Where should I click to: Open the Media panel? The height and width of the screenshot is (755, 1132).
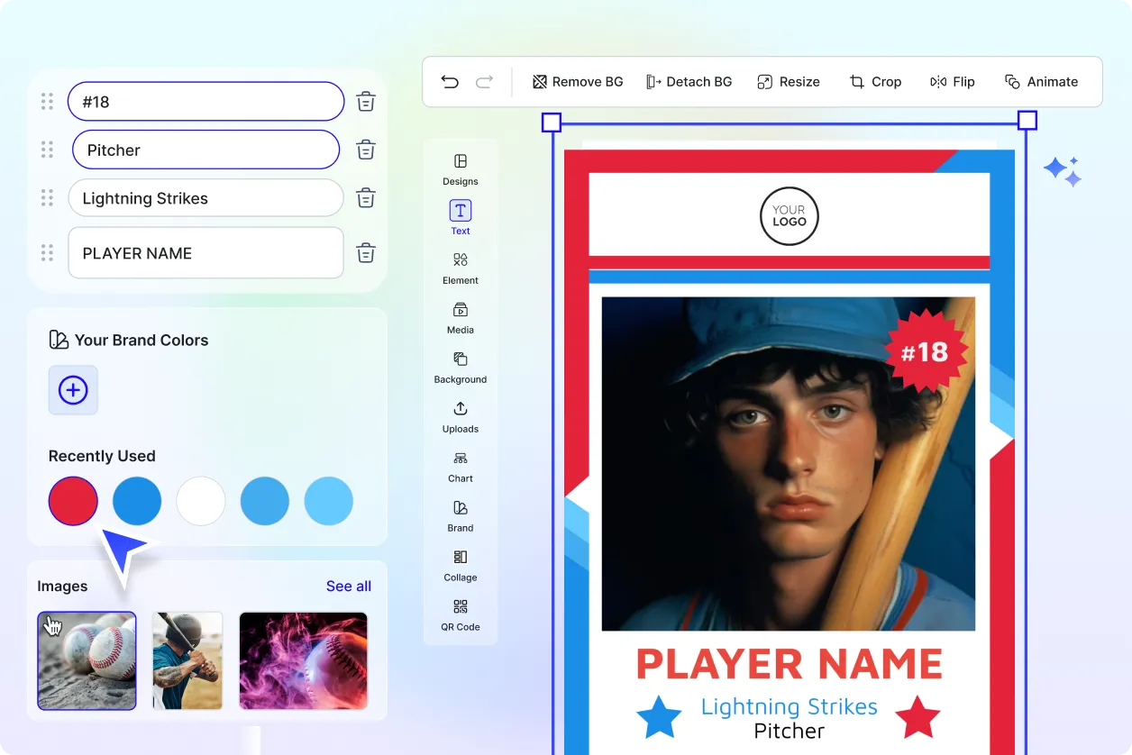tap(460, 317)
